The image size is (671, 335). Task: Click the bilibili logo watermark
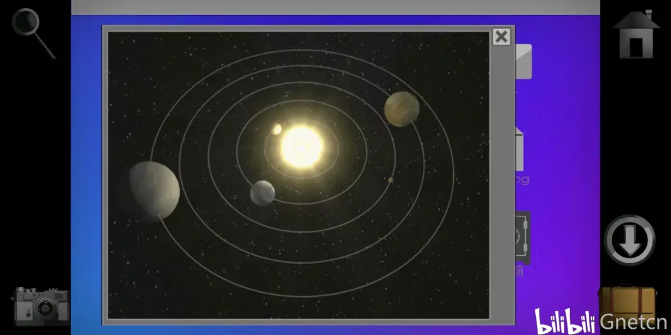pyautogui.click(x=565, y=321)
